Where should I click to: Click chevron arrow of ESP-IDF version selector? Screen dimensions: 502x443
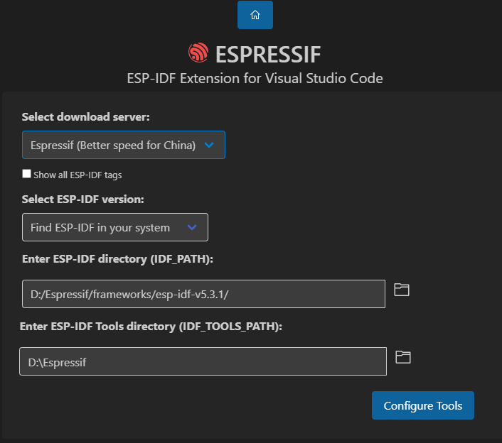pyautogui.click(x=191, y=228)
